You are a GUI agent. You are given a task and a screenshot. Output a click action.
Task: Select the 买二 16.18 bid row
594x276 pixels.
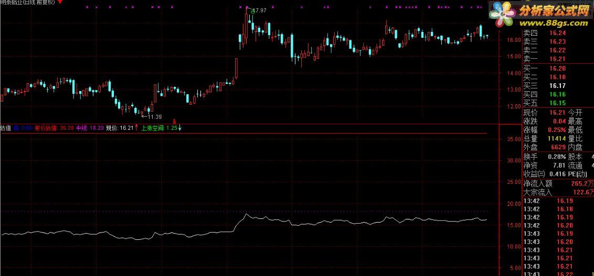(544, 77)
